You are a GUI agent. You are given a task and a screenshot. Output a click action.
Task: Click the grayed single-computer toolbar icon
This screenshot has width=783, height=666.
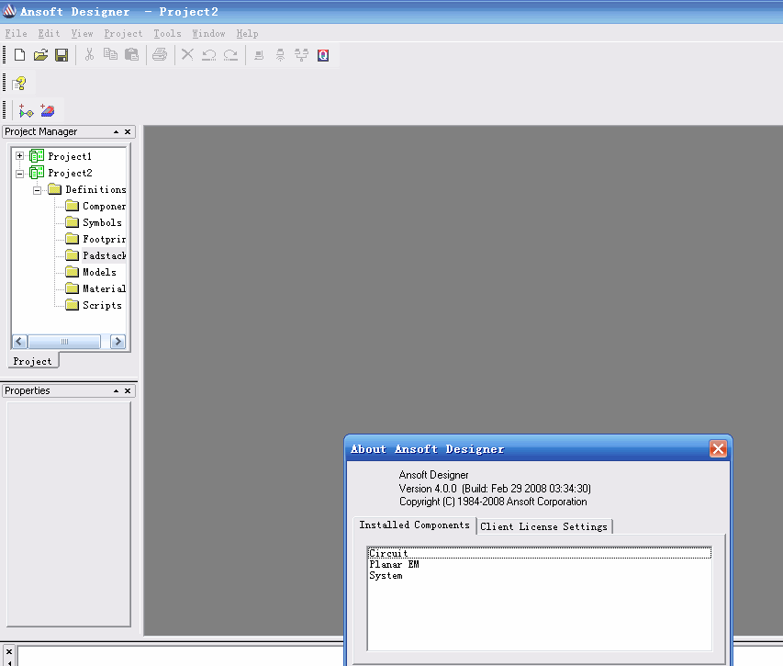259,55
